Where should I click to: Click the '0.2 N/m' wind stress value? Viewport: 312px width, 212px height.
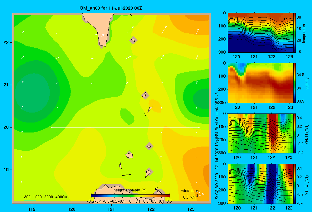(190, 197)
